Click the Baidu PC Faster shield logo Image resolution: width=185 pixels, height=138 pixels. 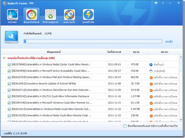5,3
